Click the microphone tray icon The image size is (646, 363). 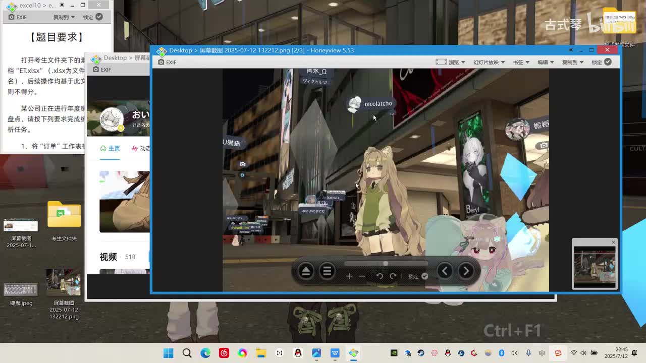528,353
